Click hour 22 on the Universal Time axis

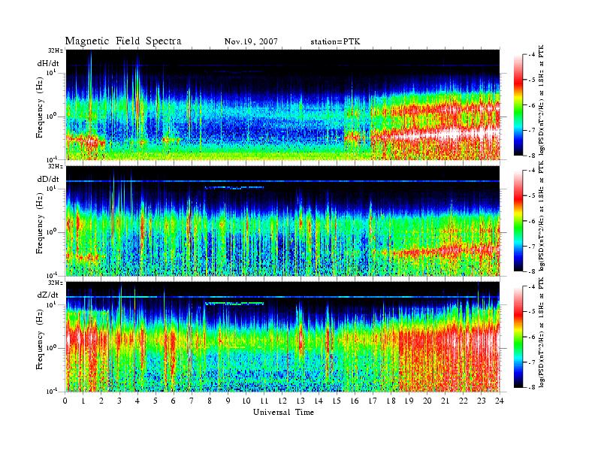[x=463, y=401]
